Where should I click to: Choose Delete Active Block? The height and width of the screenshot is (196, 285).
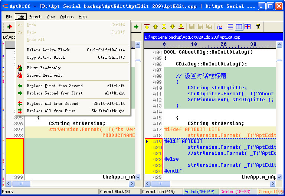click(x=73, y=50)
